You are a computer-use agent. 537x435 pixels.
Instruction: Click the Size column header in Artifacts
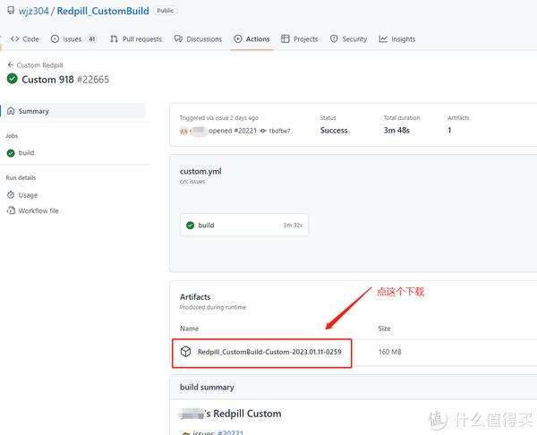click(x=384, y=328)
